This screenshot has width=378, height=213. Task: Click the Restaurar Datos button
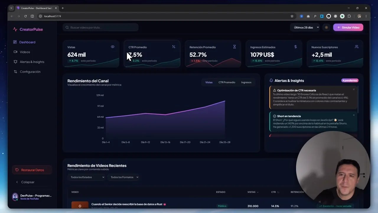(x=32, y=170)
